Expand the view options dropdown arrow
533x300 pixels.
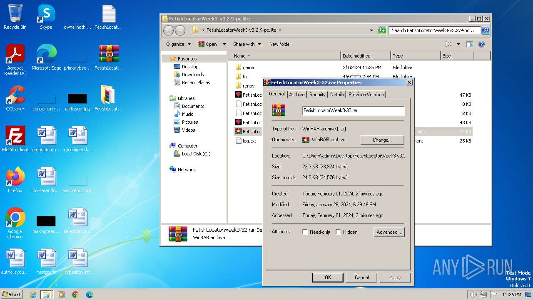click(x=458, y=44)
